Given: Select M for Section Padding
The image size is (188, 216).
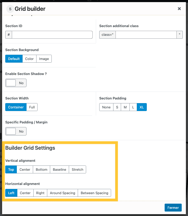Looking at the screenshot, I should 125,107.
